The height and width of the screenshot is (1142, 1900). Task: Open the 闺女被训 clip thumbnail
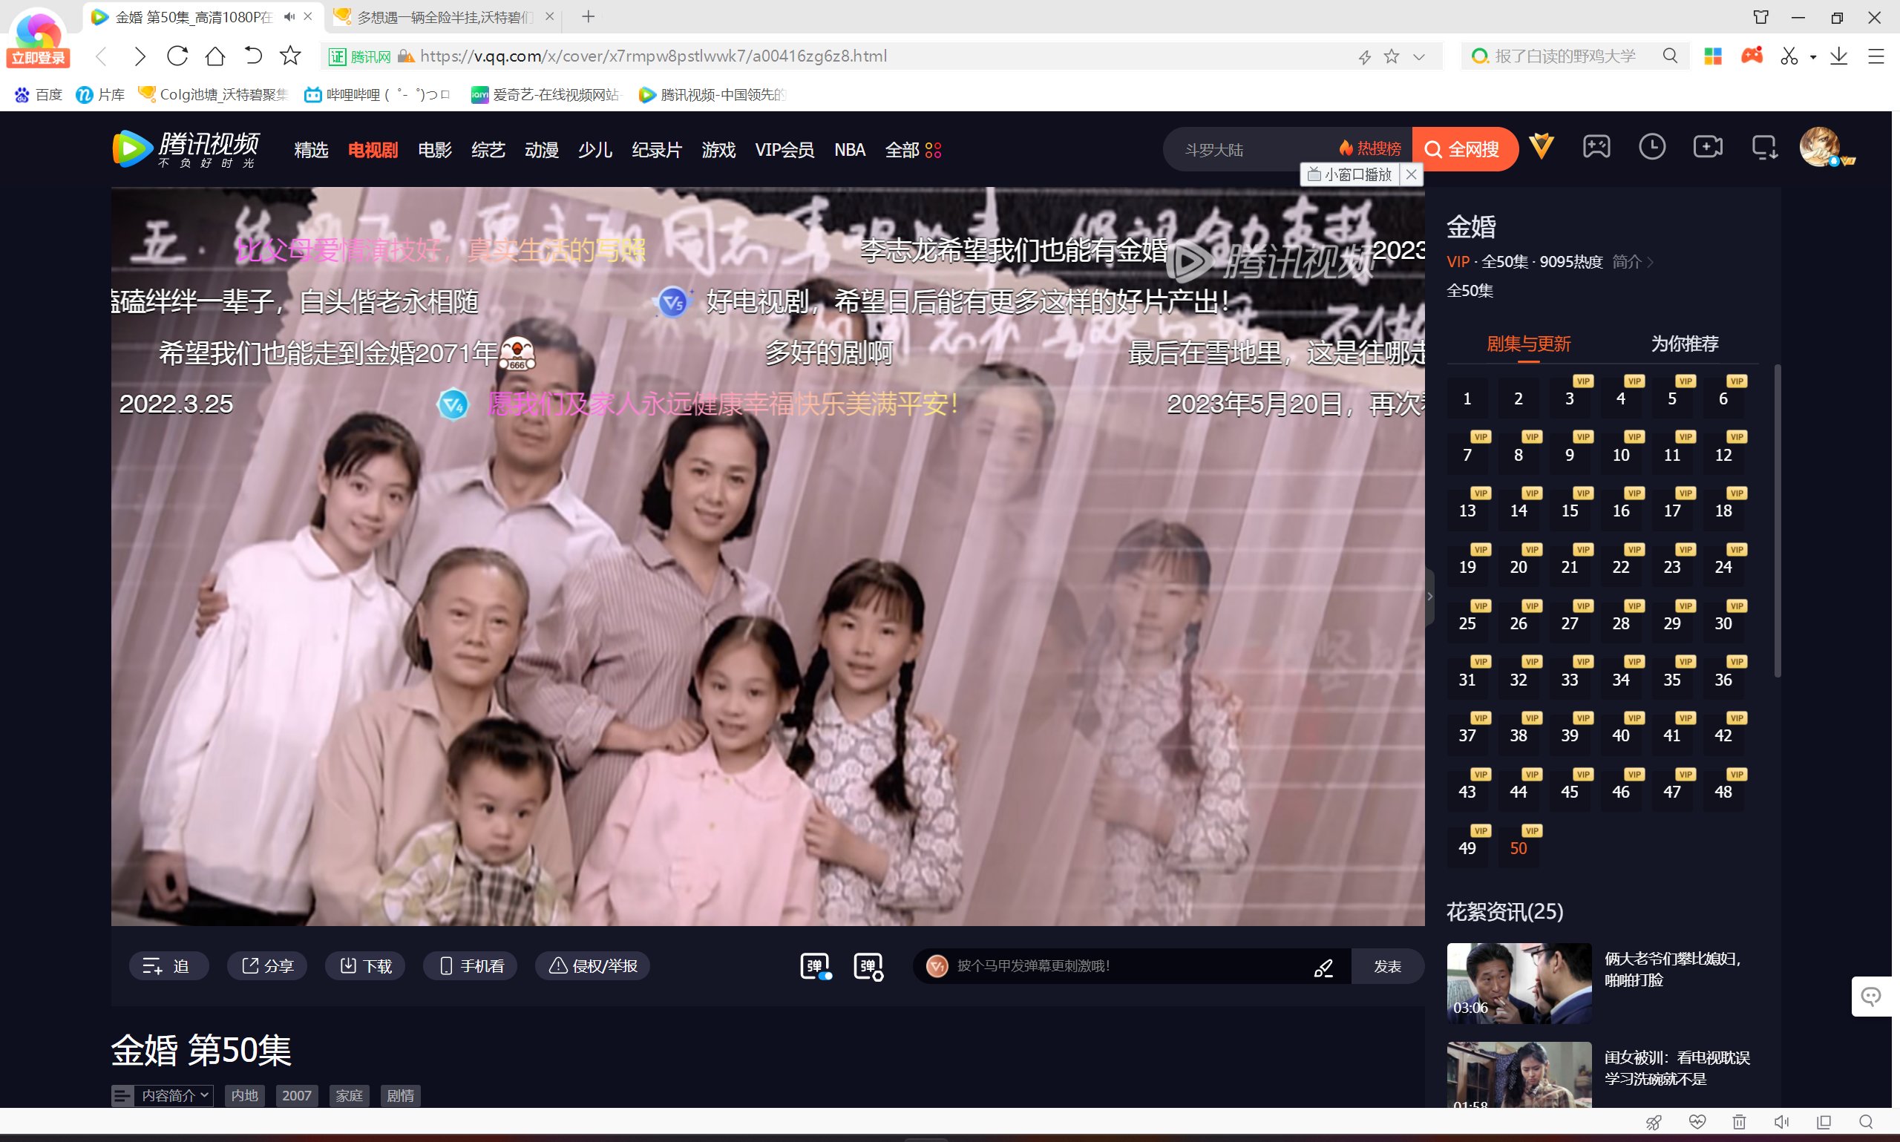(x=1519, y=1075)
